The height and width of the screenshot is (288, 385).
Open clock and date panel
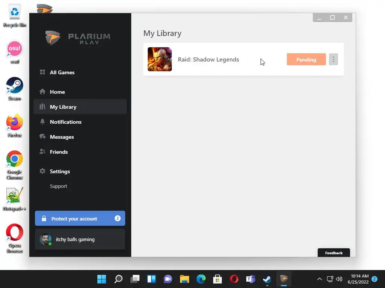358,279
